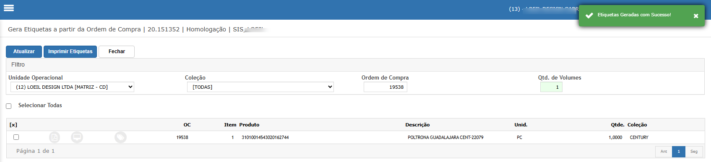Click Imprimir Etiquetas button

(70, 51)
